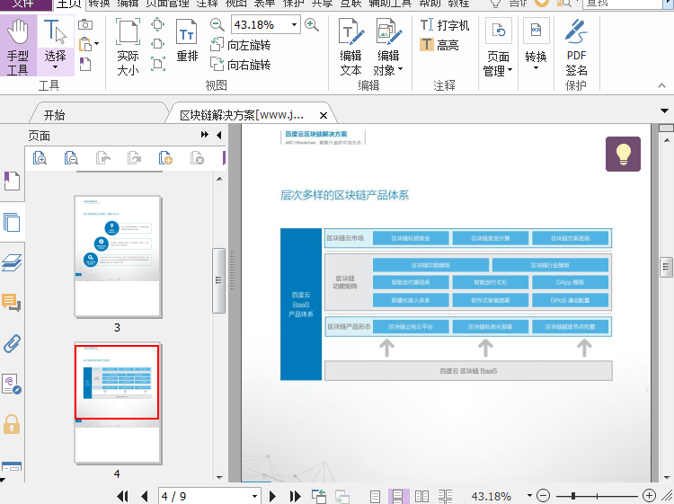Image resolution: width=674 pixels, height=504 pixels.
Task: Activate the 手型工具 hand tool
Action: (18, 46)
